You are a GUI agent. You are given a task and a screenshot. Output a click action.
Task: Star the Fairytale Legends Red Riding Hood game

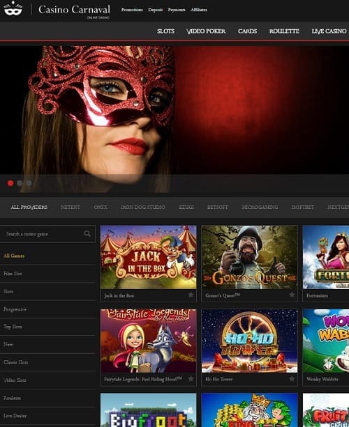(x=191, y=378)
